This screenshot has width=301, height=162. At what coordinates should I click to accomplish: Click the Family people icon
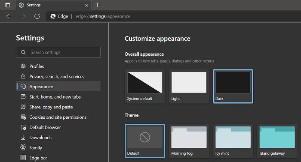tap(23, 147)
